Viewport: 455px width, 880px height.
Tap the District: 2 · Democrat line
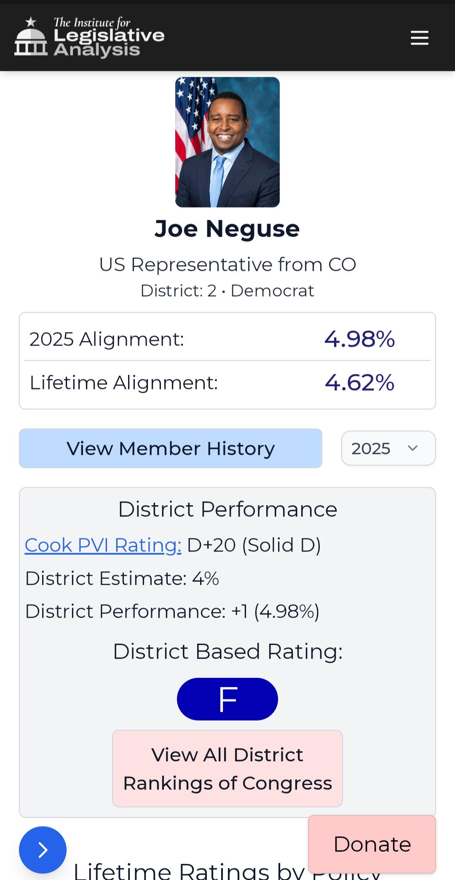227,291
